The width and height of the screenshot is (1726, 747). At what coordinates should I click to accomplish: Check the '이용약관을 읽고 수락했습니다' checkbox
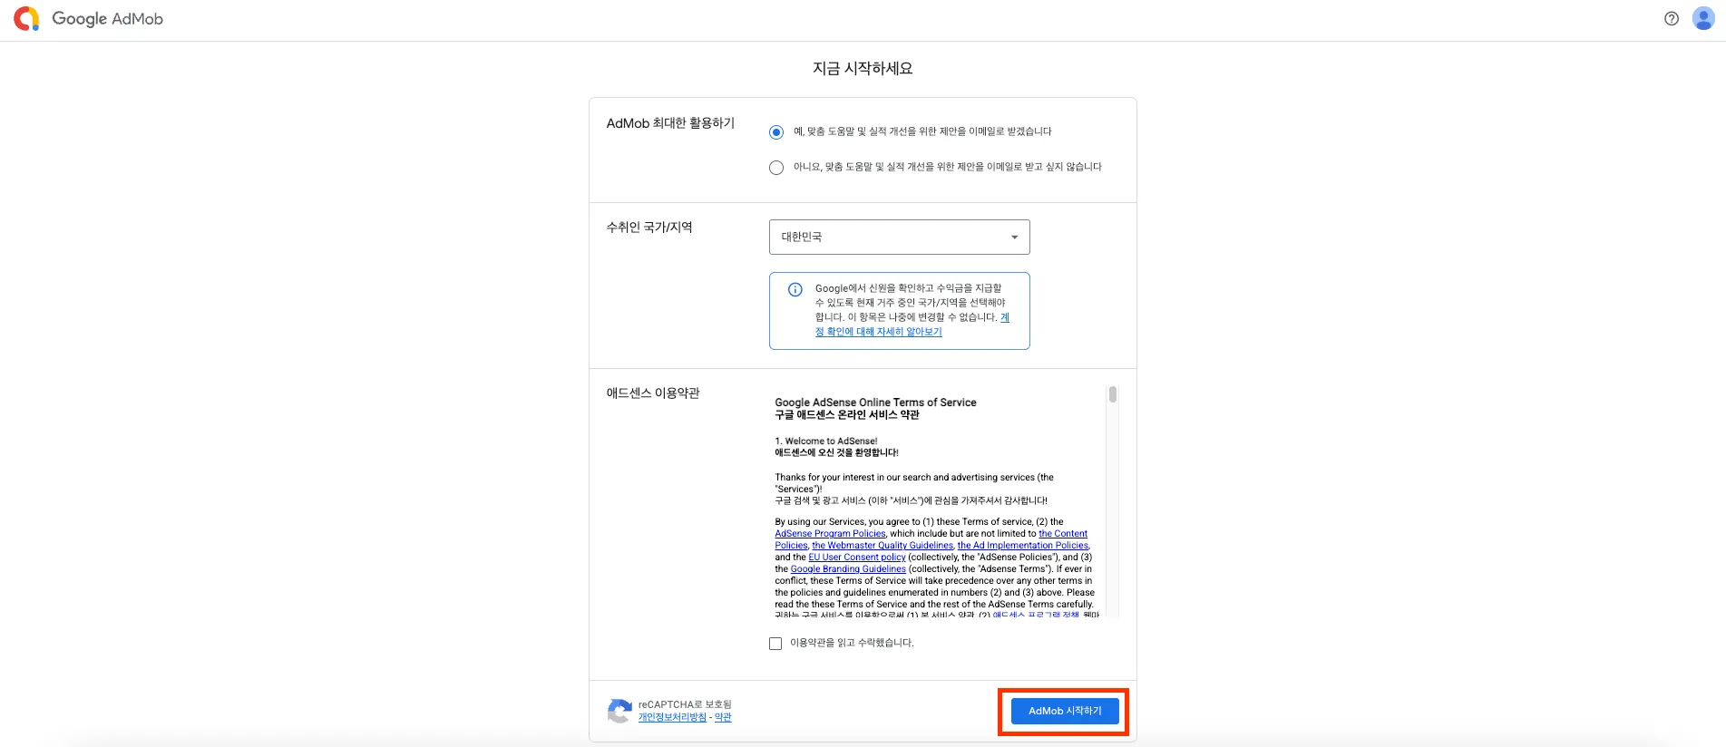point(775,644)
